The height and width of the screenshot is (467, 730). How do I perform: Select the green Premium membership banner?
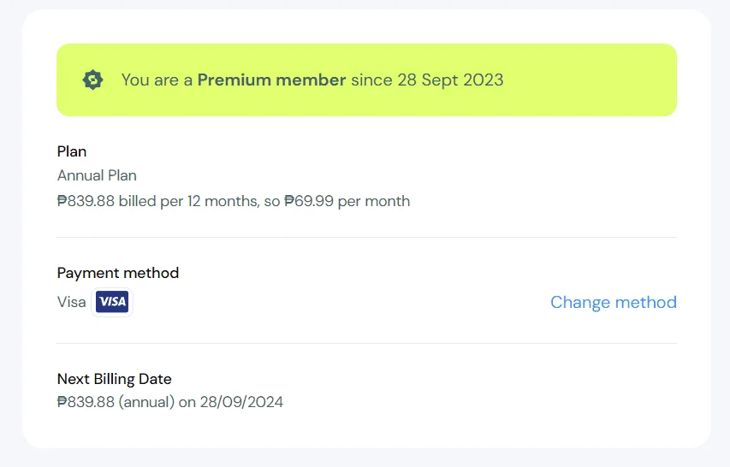point(366,80)
